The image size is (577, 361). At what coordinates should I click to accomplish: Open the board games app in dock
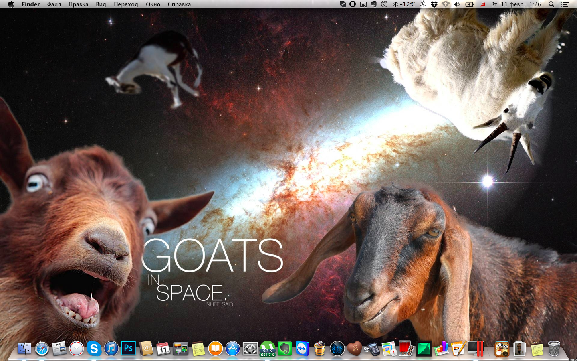click(x=502, y=349)
